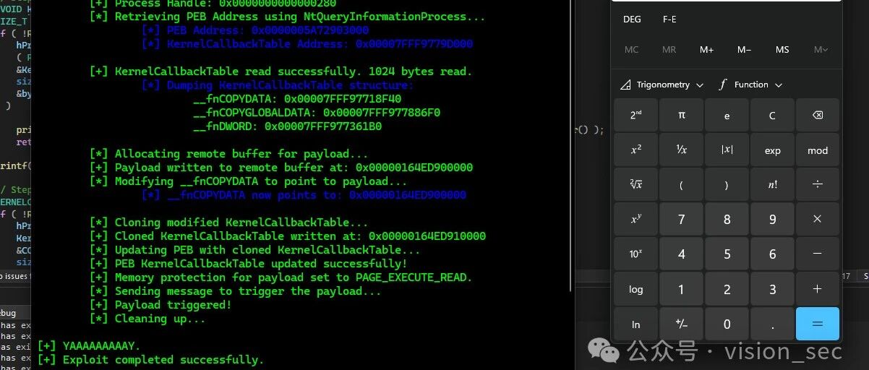Click the division operator key
This screenshot has height=370, width=869.
818,185
